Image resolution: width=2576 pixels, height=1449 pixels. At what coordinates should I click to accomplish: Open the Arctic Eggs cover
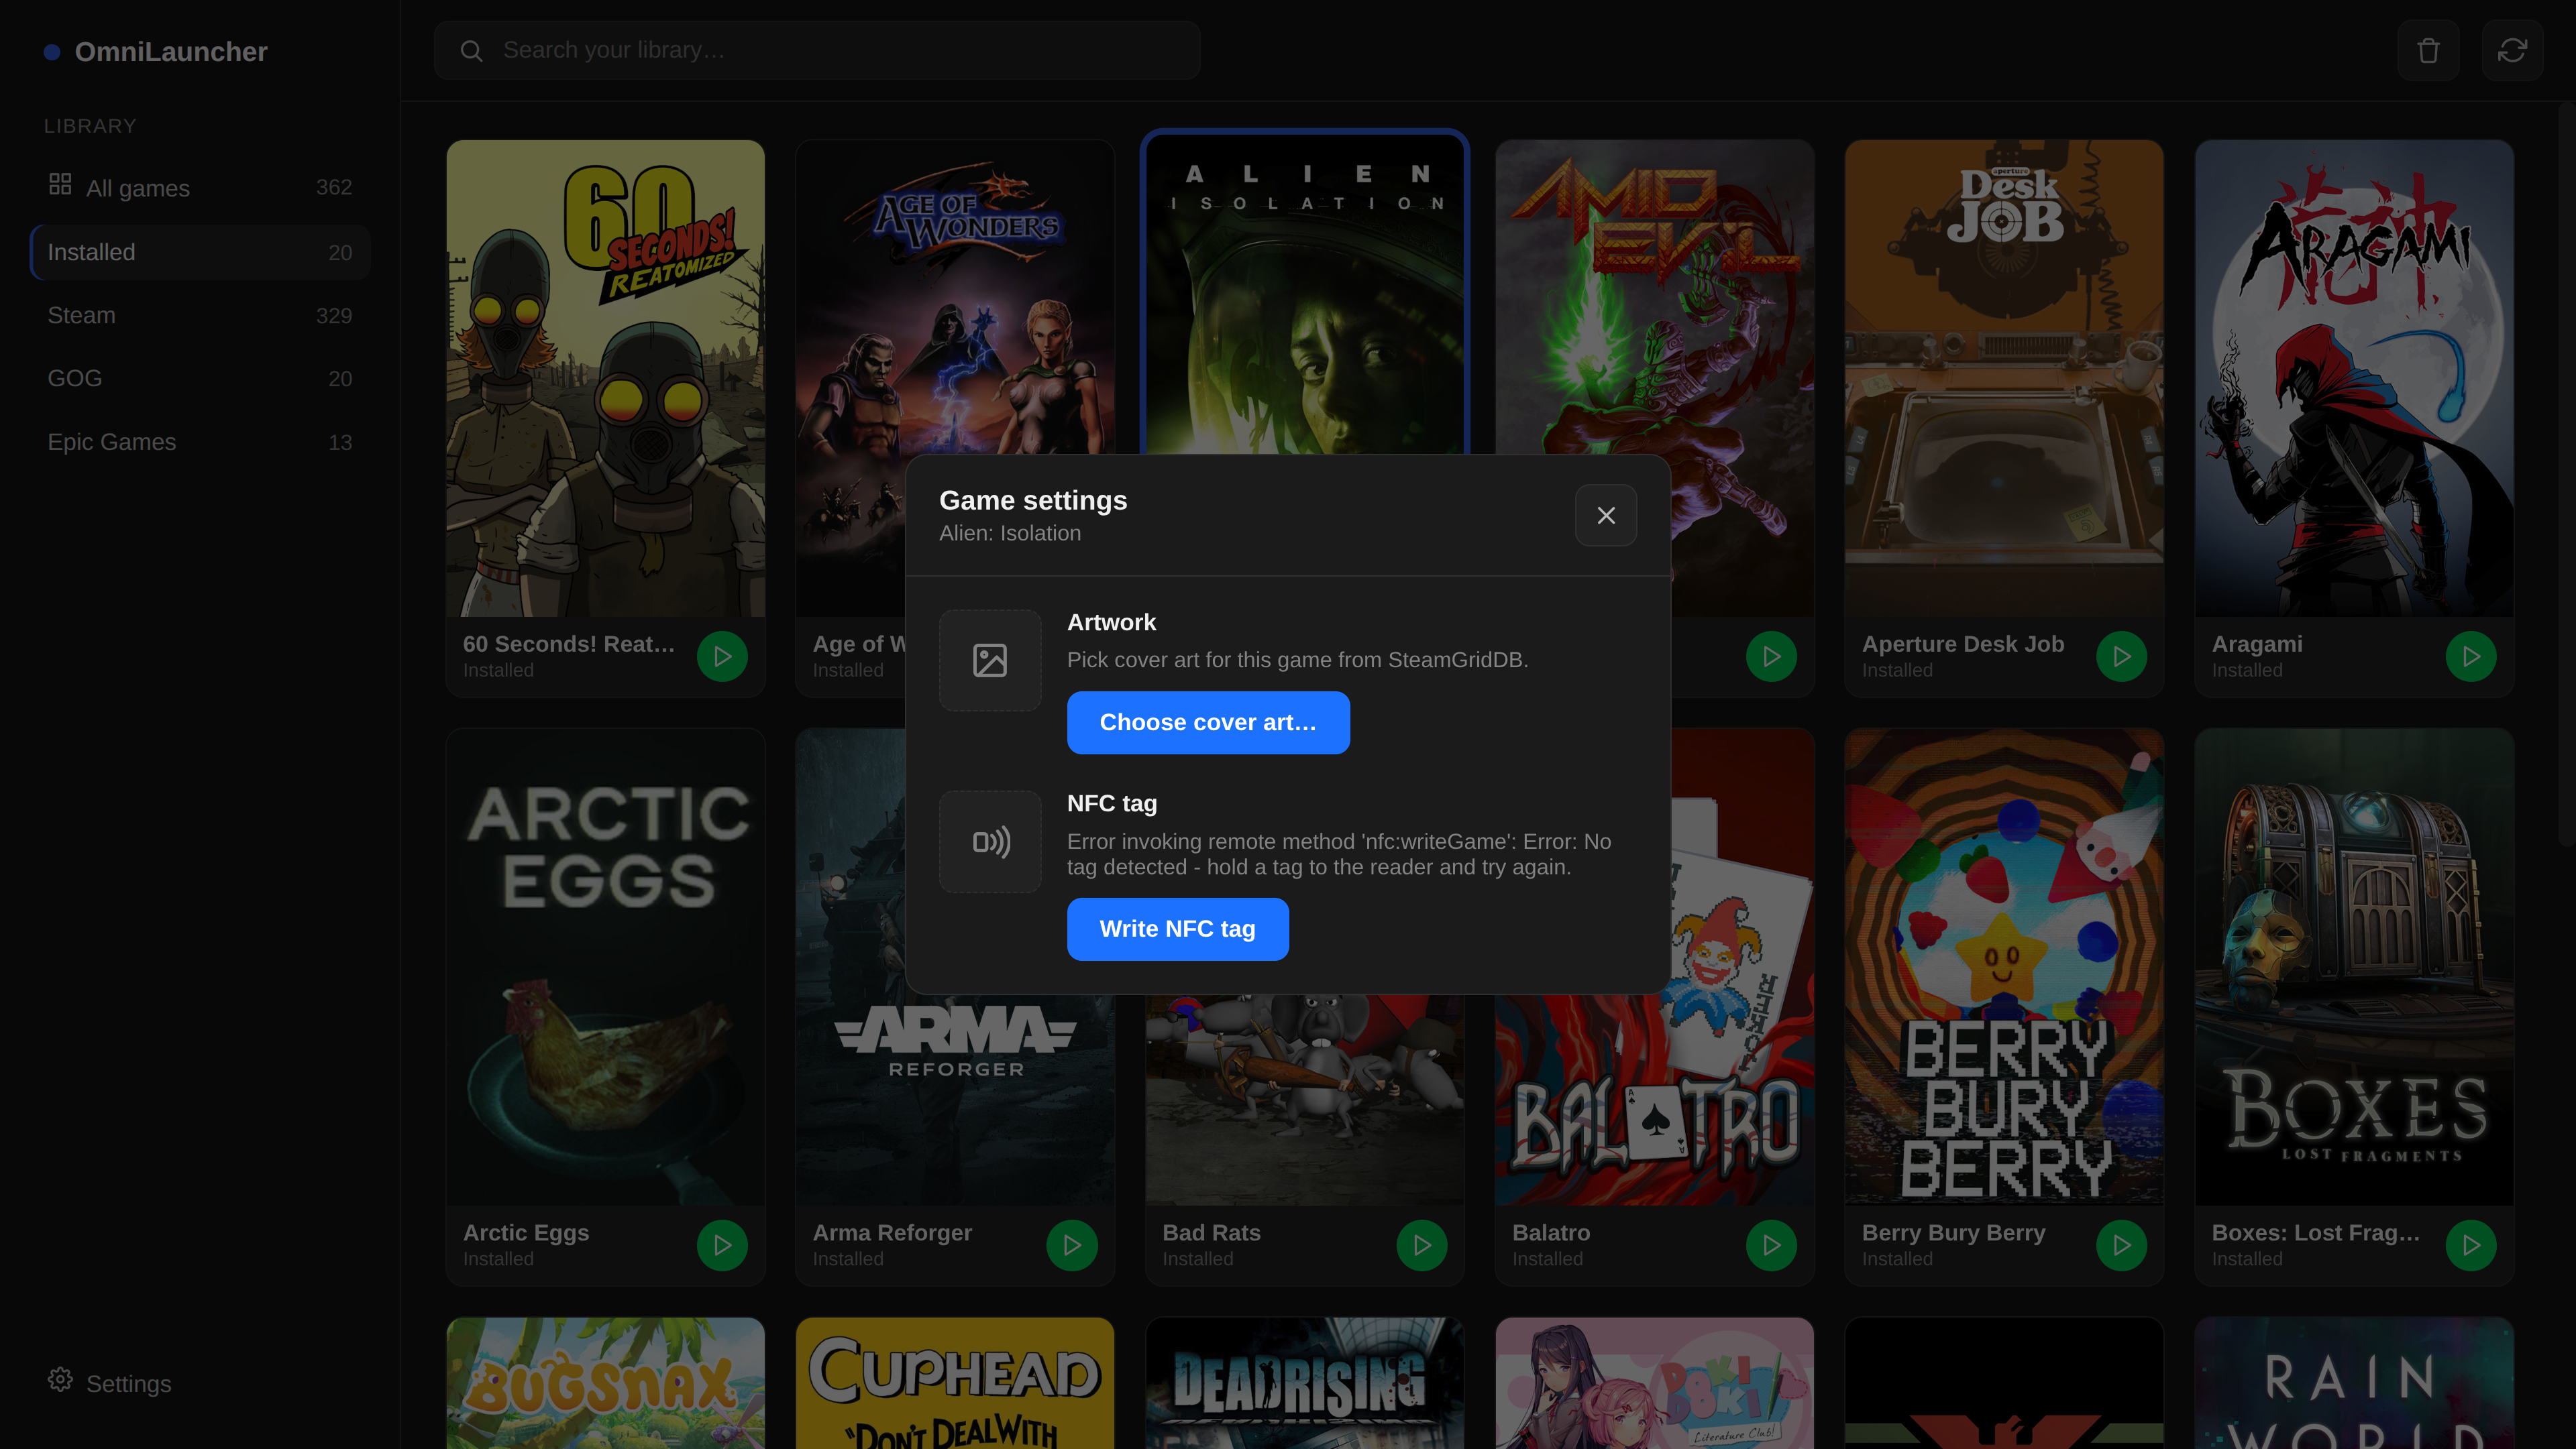point(605,966)
